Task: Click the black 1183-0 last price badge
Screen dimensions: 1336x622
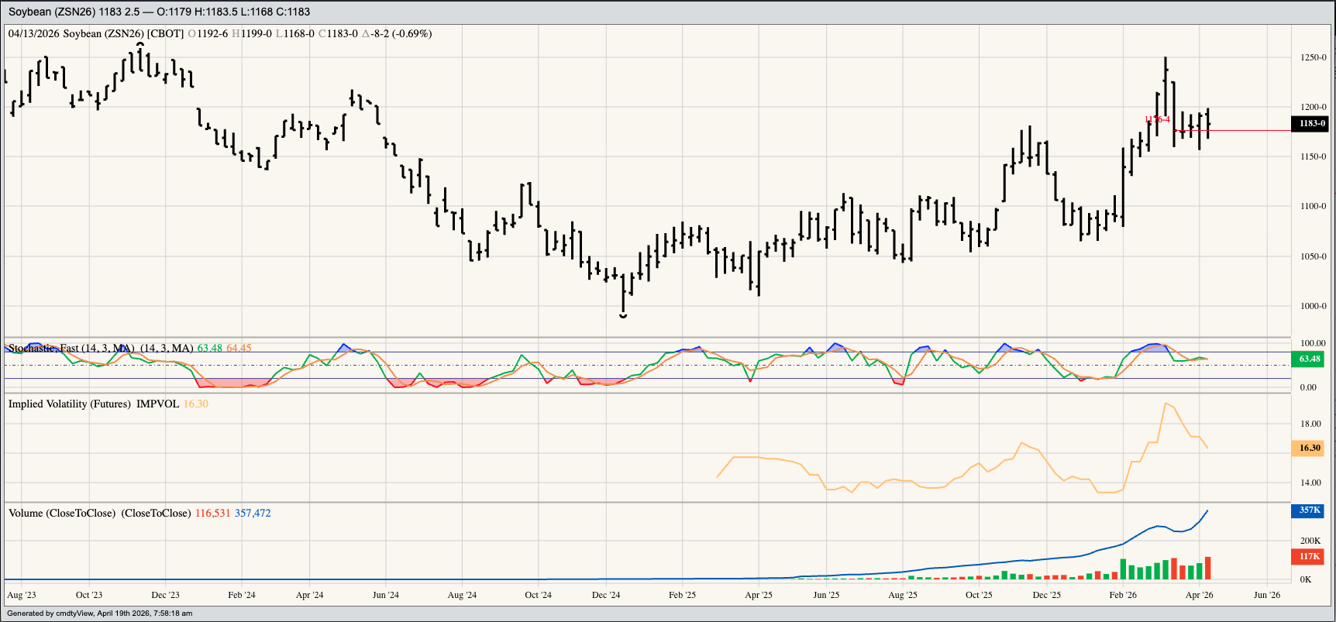Action: pyautogui.click(x=1312, y=123)
